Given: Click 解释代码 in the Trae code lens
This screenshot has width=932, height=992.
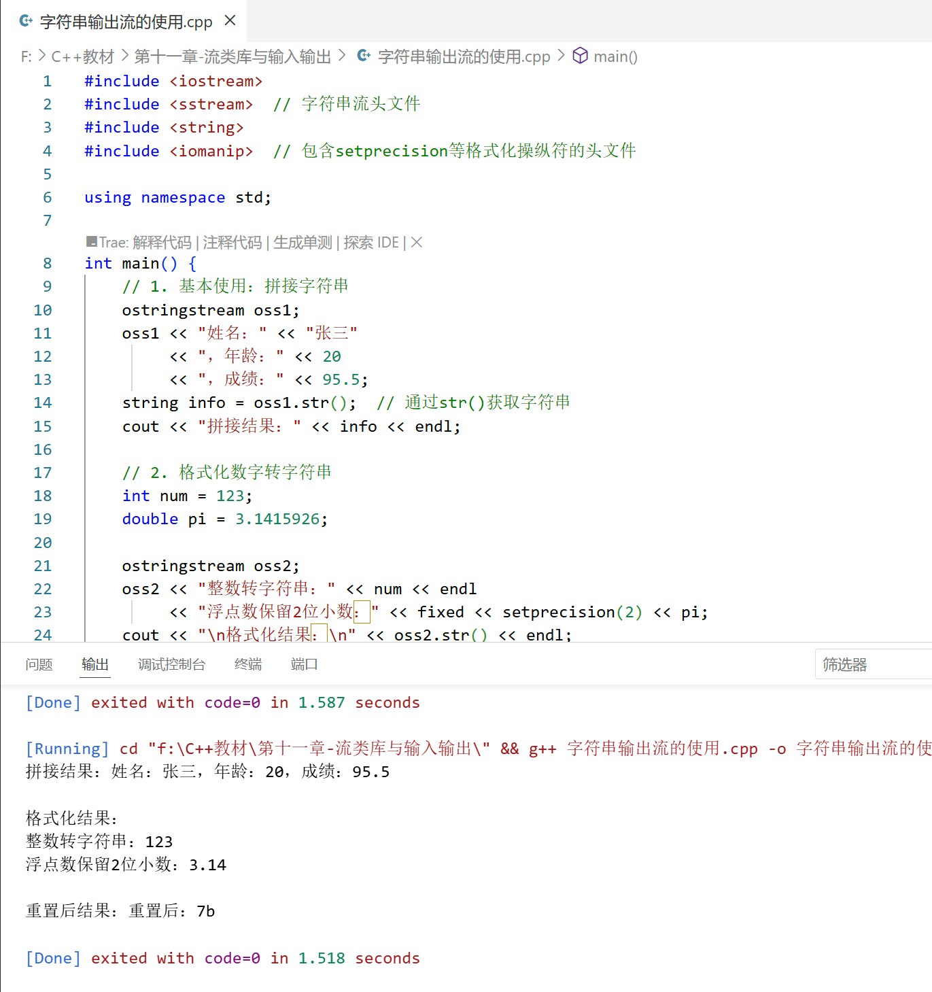Looking at the screenshot, I should (162, 242).
